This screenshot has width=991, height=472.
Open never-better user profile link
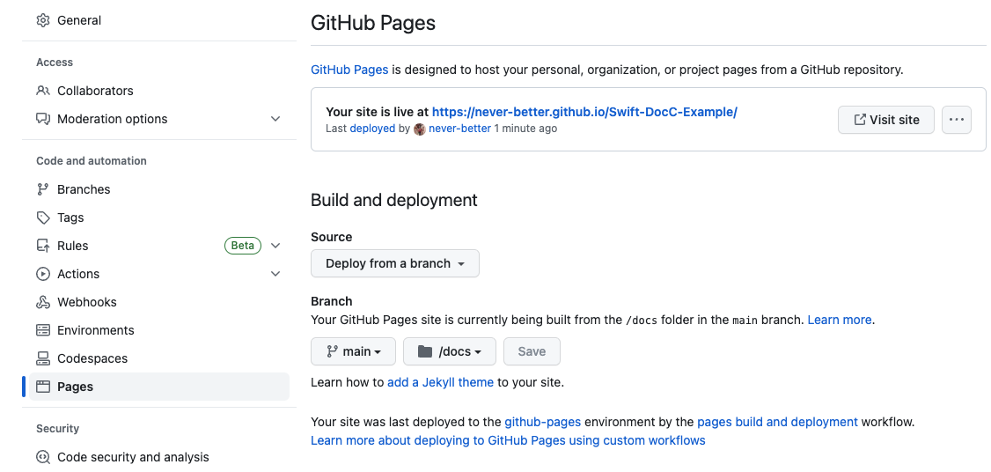[x=459, y=129]
